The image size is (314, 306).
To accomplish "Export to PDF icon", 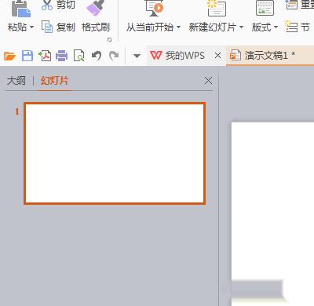I will click(45, 56).
